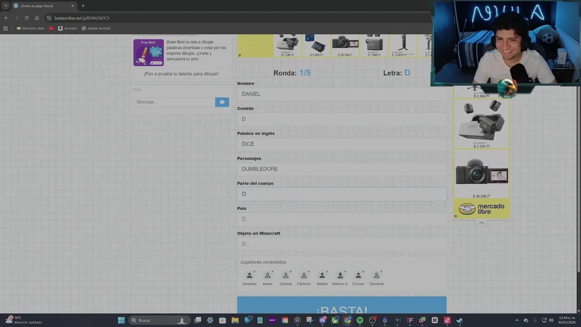Open Draw Best promo thumbnail
The width and height of the screenshot is (581, 327).
(148, 52)
